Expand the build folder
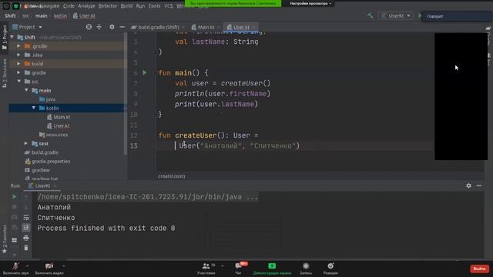 [x=18, y=64]
